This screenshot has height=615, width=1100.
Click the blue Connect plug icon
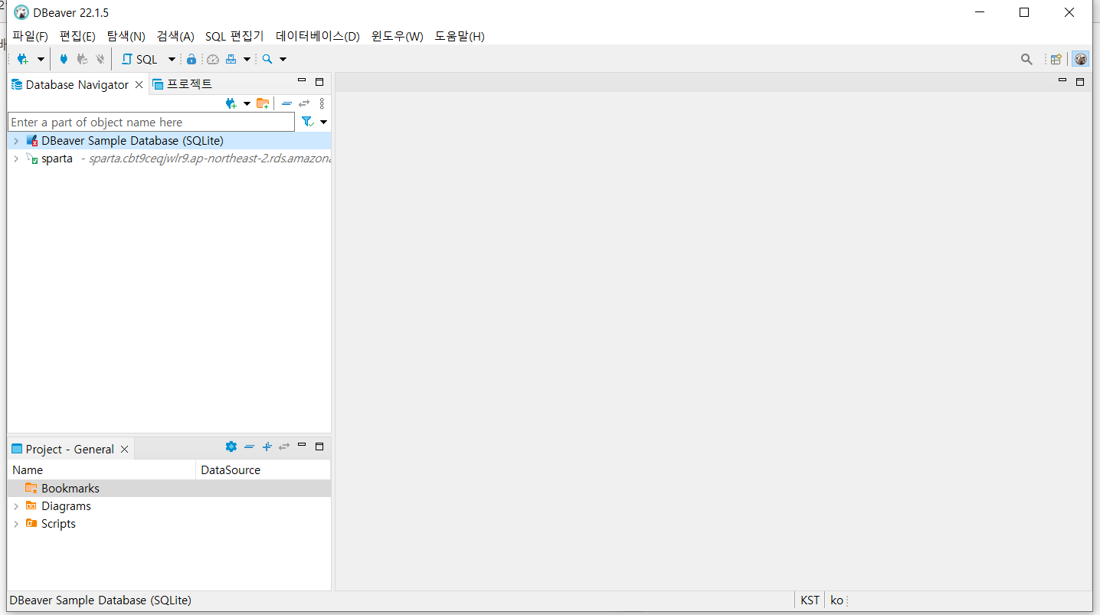(64, 59)
